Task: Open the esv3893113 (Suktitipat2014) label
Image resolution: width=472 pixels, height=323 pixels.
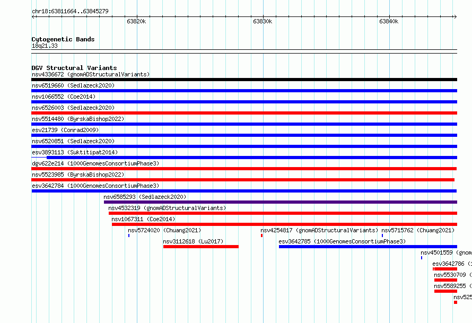Action: pyautogui.click(x=75, y=152)
